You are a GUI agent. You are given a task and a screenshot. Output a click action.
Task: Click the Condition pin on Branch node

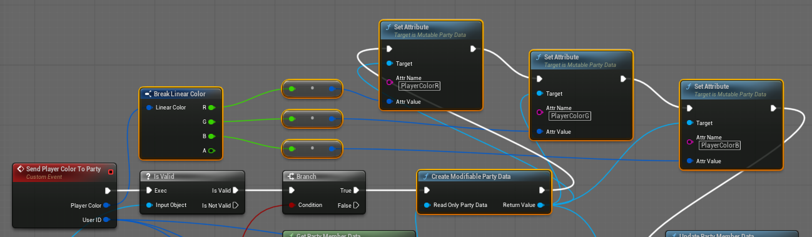[292, 205]
